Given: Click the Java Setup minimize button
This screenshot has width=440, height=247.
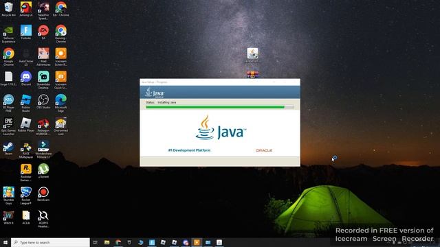Looking at the screenshot, I should pos(274,82).
